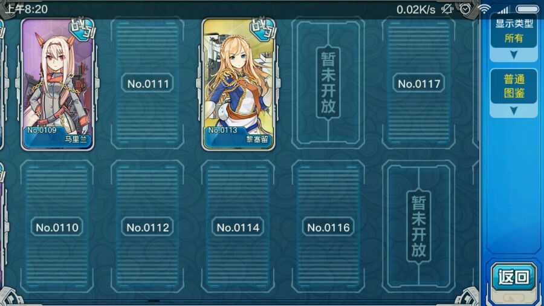Open the 显示类型 所有 filter dropdown
Image resolution: width=544 pixels, height=306 pixels.
[514, 31]
